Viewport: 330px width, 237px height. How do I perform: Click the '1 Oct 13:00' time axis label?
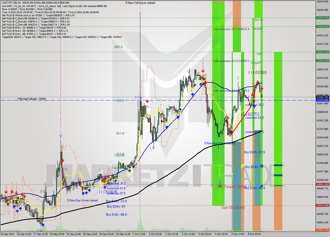[x=139, y=234]
